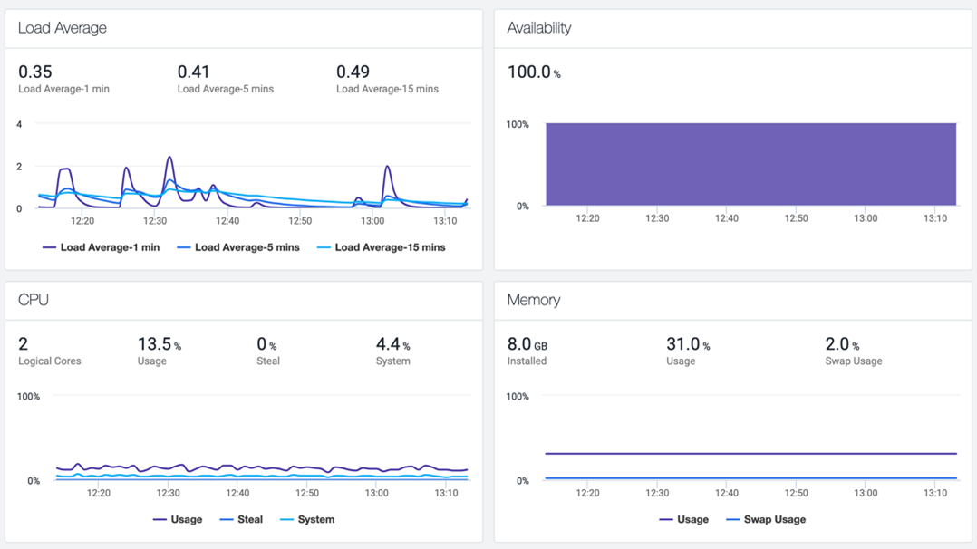Click the 31.0% Memory Usage value

pos(688,344)
